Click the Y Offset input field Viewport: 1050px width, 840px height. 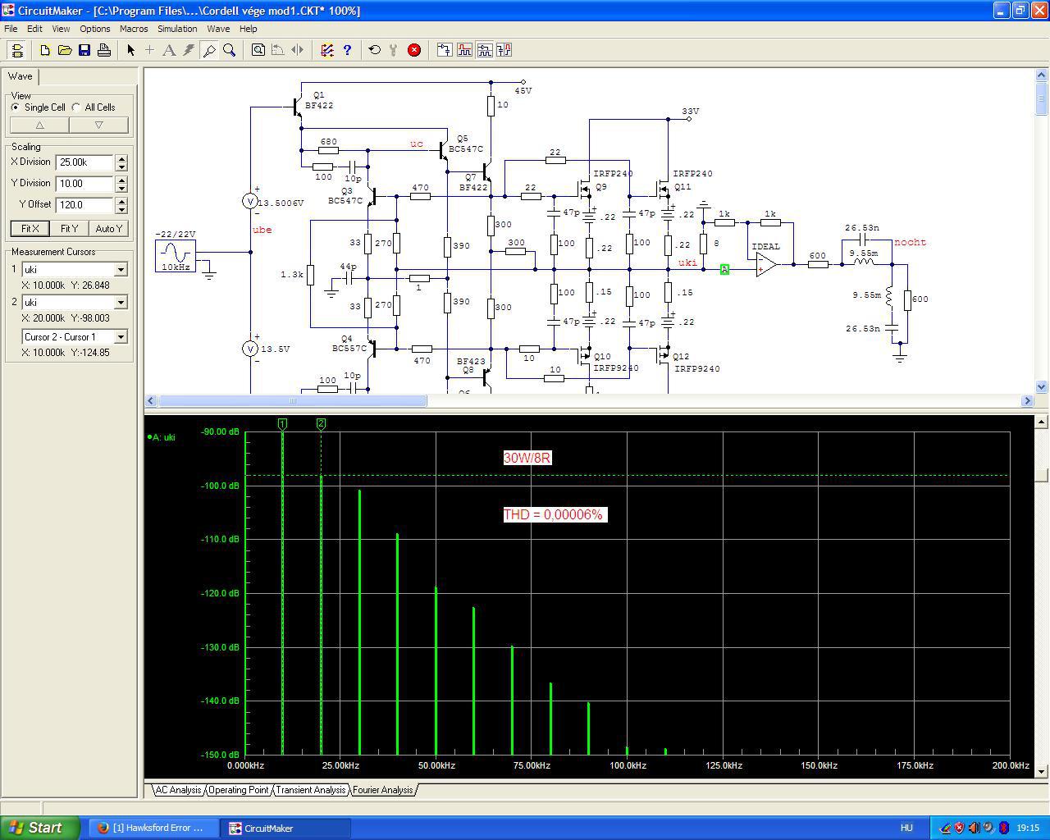click(x=84, y=205)
